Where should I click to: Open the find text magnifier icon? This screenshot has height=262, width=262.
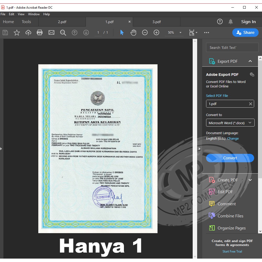point(63,33)
